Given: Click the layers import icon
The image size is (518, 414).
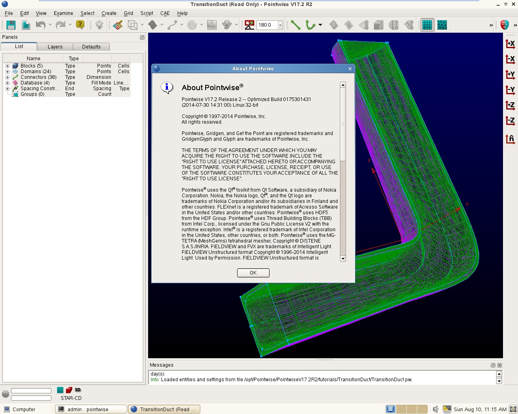Looking at the screenshot, I should pos(99,25).
